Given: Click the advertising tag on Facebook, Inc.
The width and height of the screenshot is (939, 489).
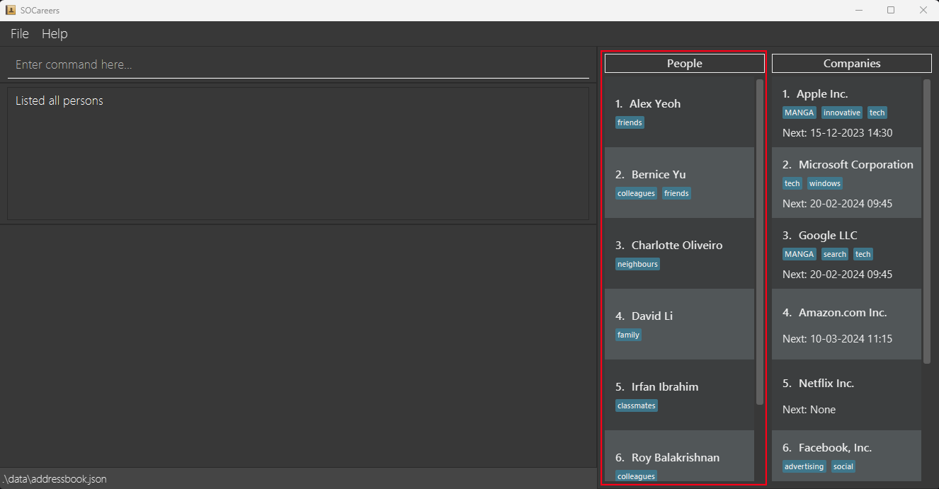Looking at the screenshot, I should [x=804, y=466].
